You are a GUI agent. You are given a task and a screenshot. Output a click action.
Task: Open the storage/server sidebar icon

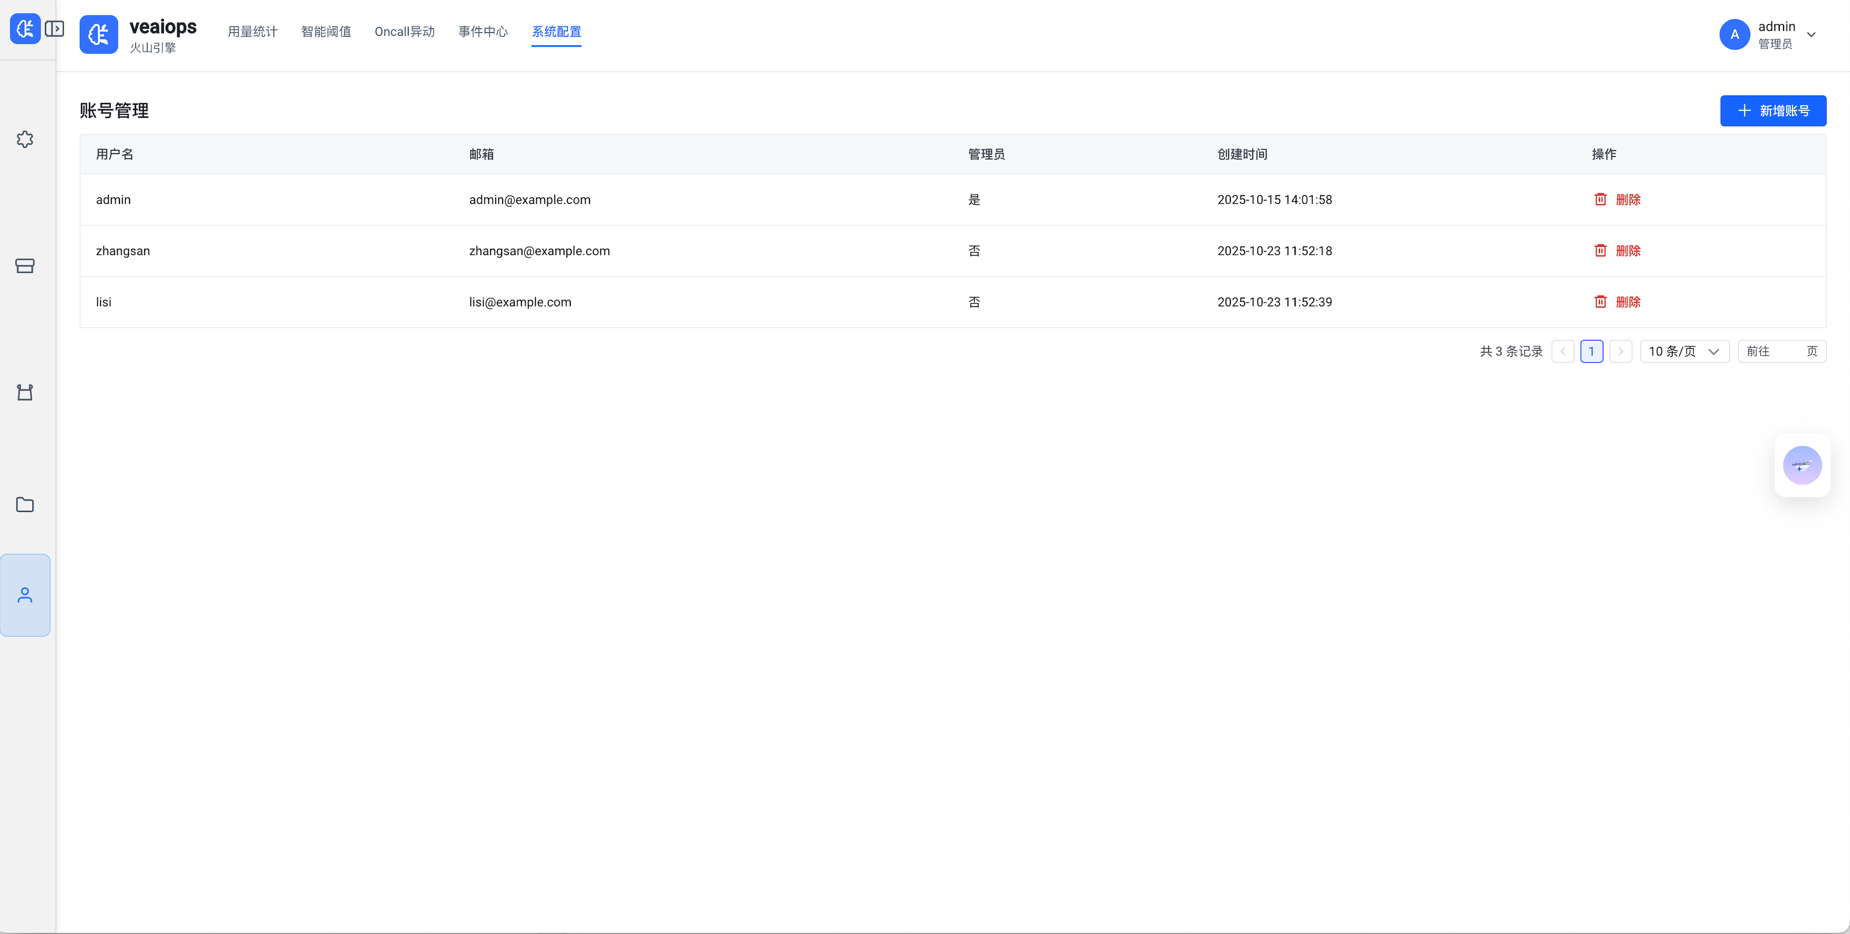(x=25, y=266)
